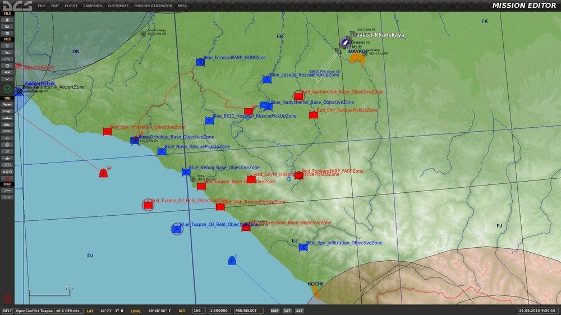Open the map options key icon
561x315 pixels.
point(7,191)
